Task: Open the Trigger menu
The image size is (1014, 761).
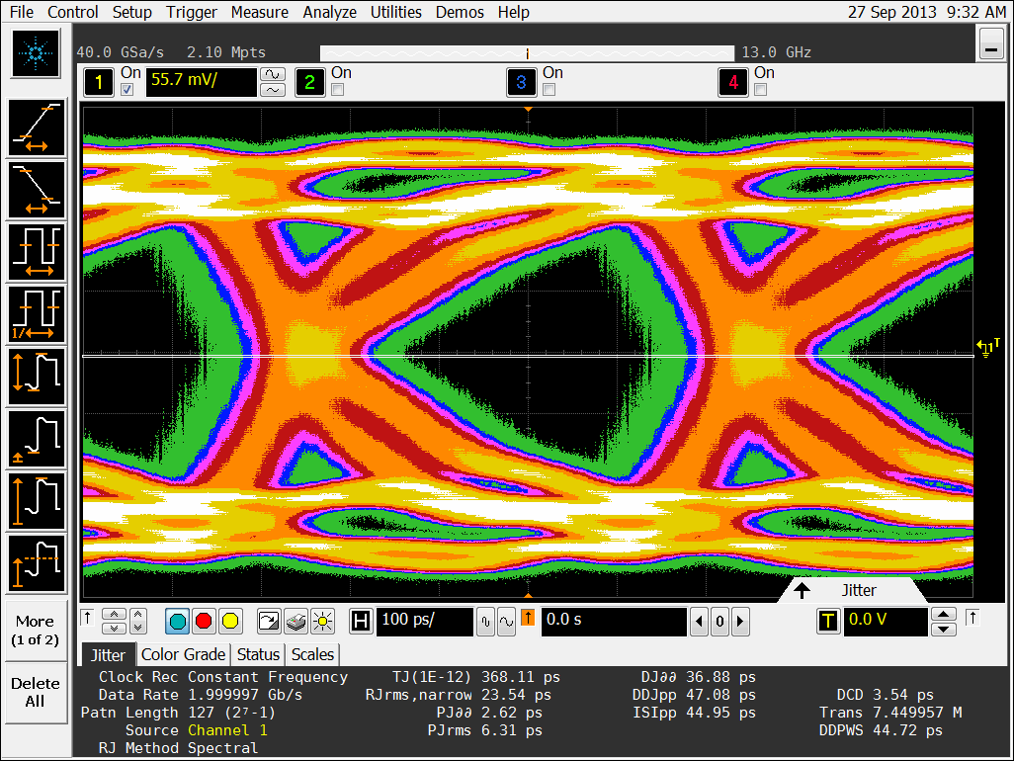Action: [192, 12]
